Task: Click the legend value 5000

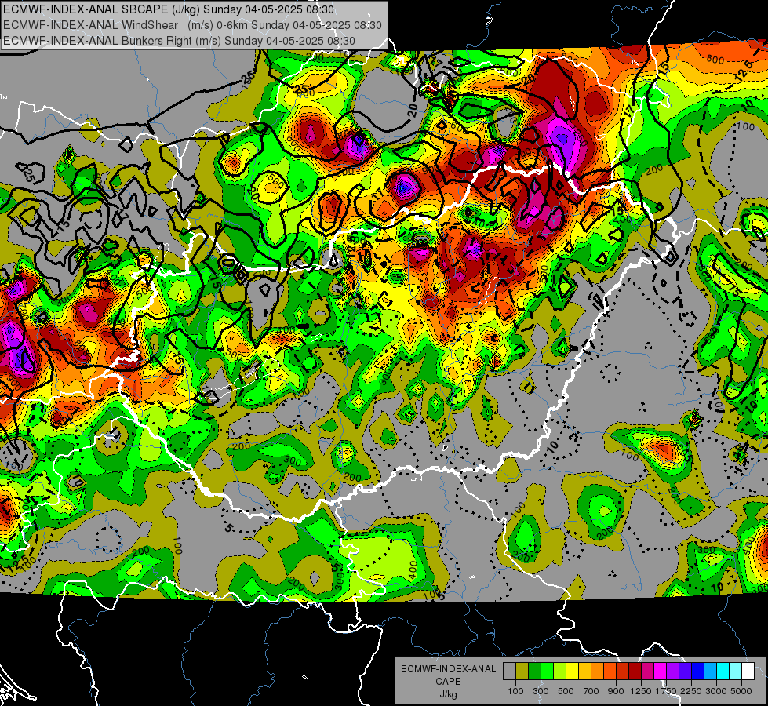Action: [x=741, y=691]
